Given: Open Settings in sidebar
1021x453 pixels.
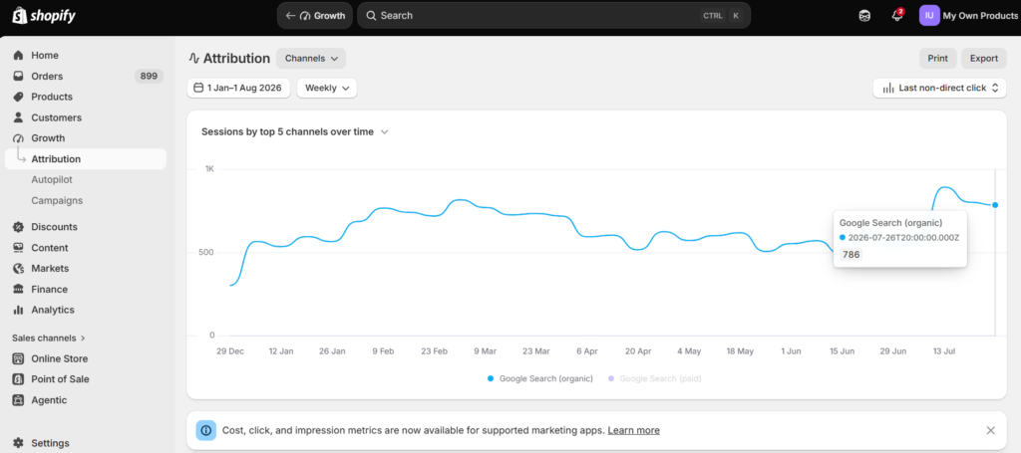Looking at the screenshot, I should tap(86, 443).
